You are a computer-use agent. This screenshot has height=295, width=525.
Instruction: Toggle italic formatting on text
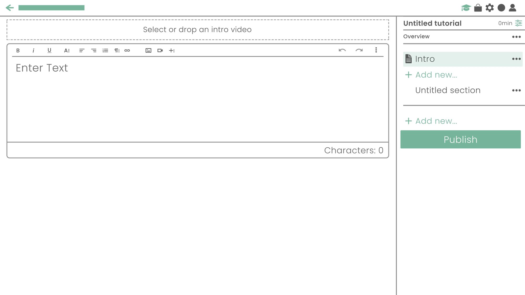point(33,50)
